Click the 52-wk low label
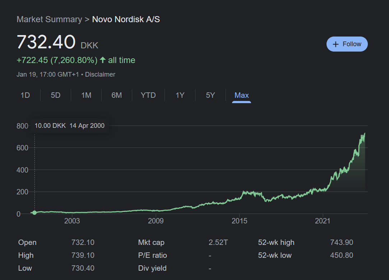 (275, 255)
